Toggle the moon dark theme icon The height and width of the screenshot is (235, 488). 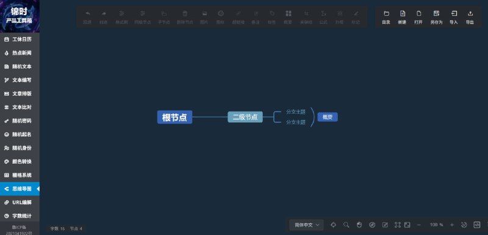464,225
